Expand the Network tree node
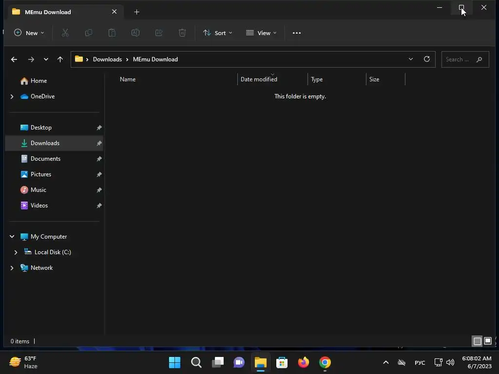This screenshot has width=499, height=374. pyautogui.click(x=12, y=268)
